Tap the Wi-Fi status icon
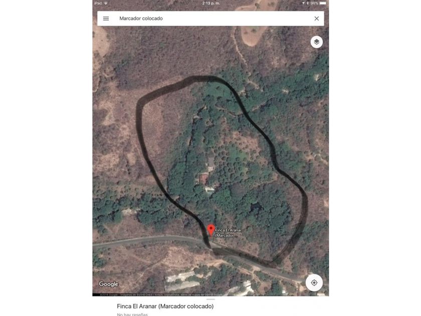The height and width of the screenshot is (316, 421). coord(106,3)
